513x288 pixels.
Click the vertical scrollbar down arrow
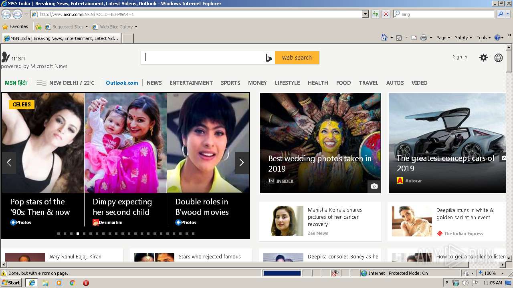[509, 258]
